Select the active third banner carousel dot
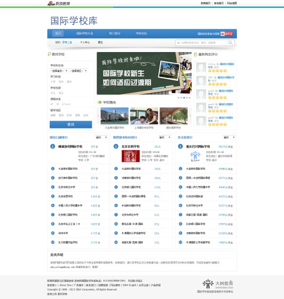284x299 pixels. click(x=184, y=98)
